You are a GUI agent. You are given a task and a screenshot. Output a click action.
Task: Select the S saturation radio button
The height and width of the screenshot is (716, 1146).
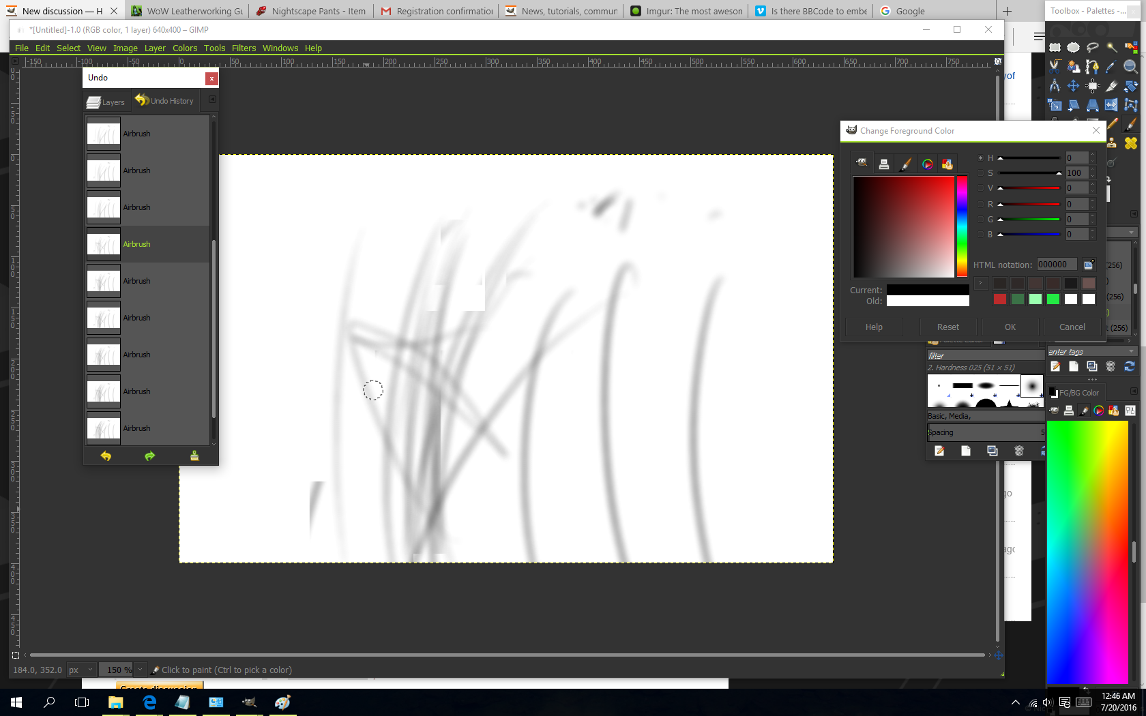981,173
